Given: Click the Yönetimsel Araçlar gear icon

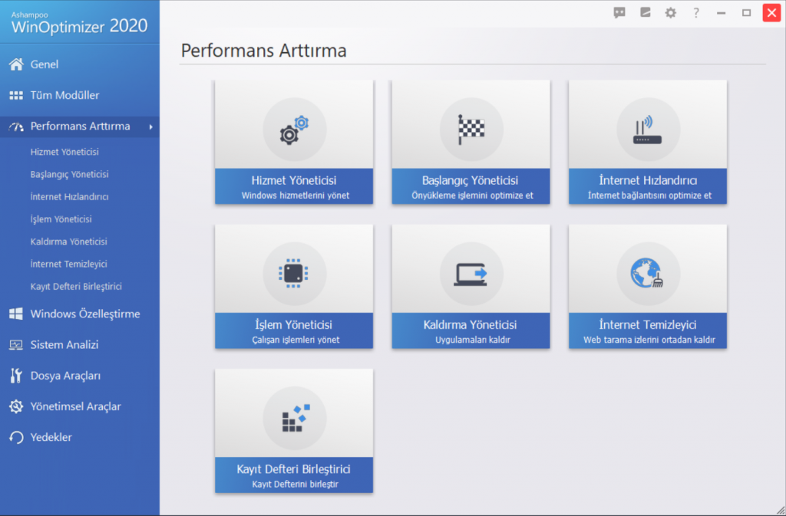Looking at the screenshot, I should pyautogui.click(x=16, y=406).
